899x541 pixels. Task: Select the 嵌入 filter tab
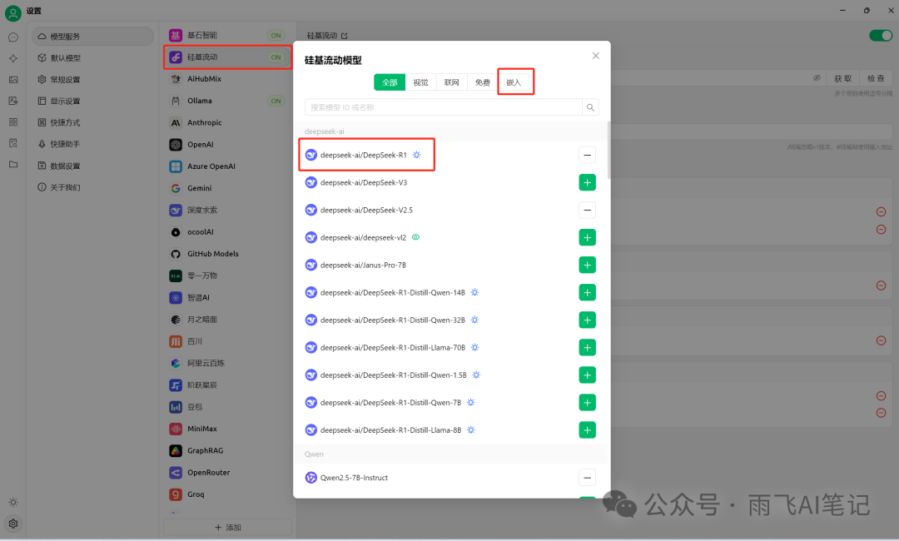pos(514,82)
